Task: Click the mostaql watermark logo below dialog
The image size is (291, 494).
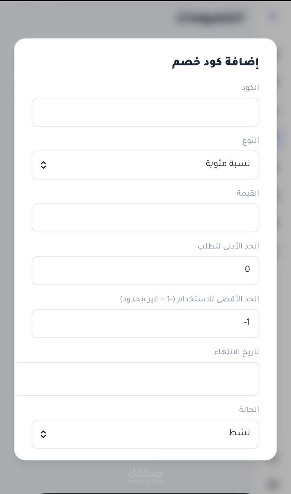Action: (x=145, y=475)
